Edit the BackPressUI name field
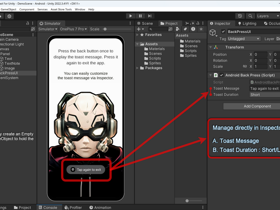Image resolution: width=280 pixels, height=210 pixels. (x=253, y=31)
